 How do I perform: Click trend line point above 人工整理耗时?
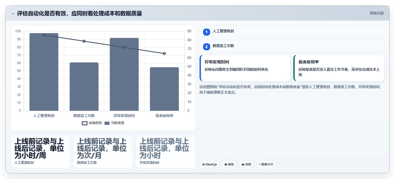point(44,35)
